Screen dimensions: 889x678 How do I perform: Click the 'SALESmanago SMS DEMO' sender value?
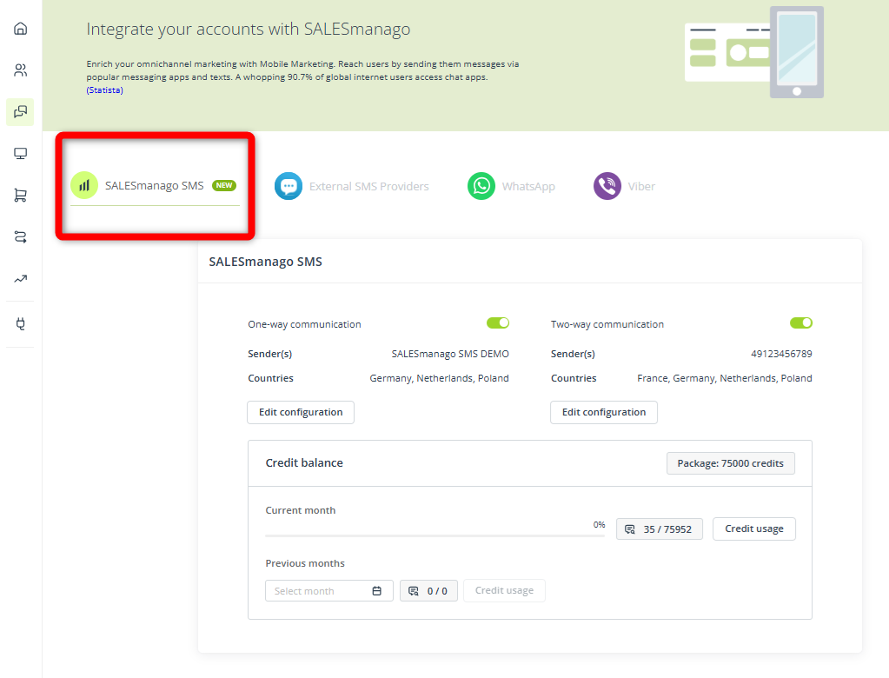coord(450,354)
